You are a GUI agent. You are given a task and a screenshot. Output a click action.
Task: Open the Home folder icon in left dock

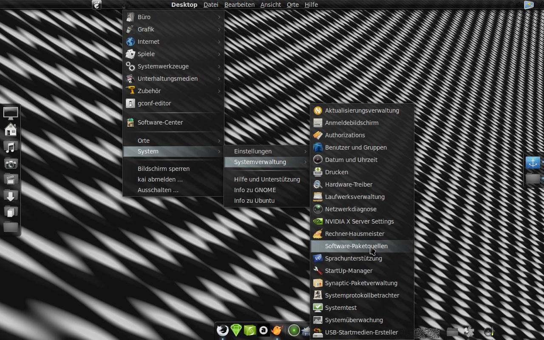pos(11,130)
